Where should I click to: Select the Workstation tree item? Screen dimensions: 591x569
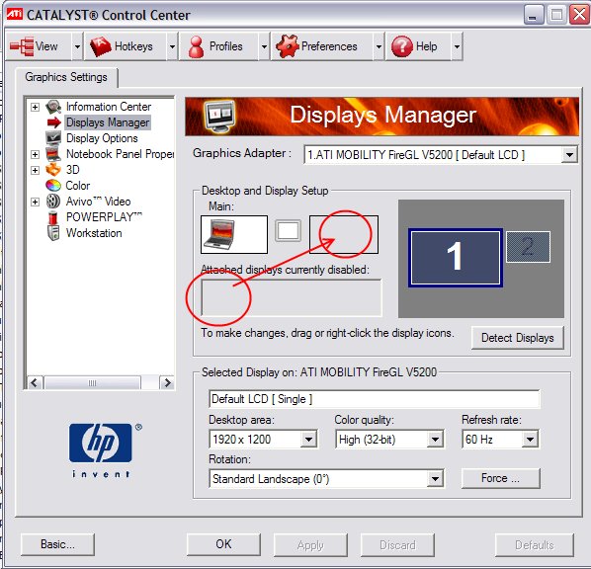[x=94, y=233]
